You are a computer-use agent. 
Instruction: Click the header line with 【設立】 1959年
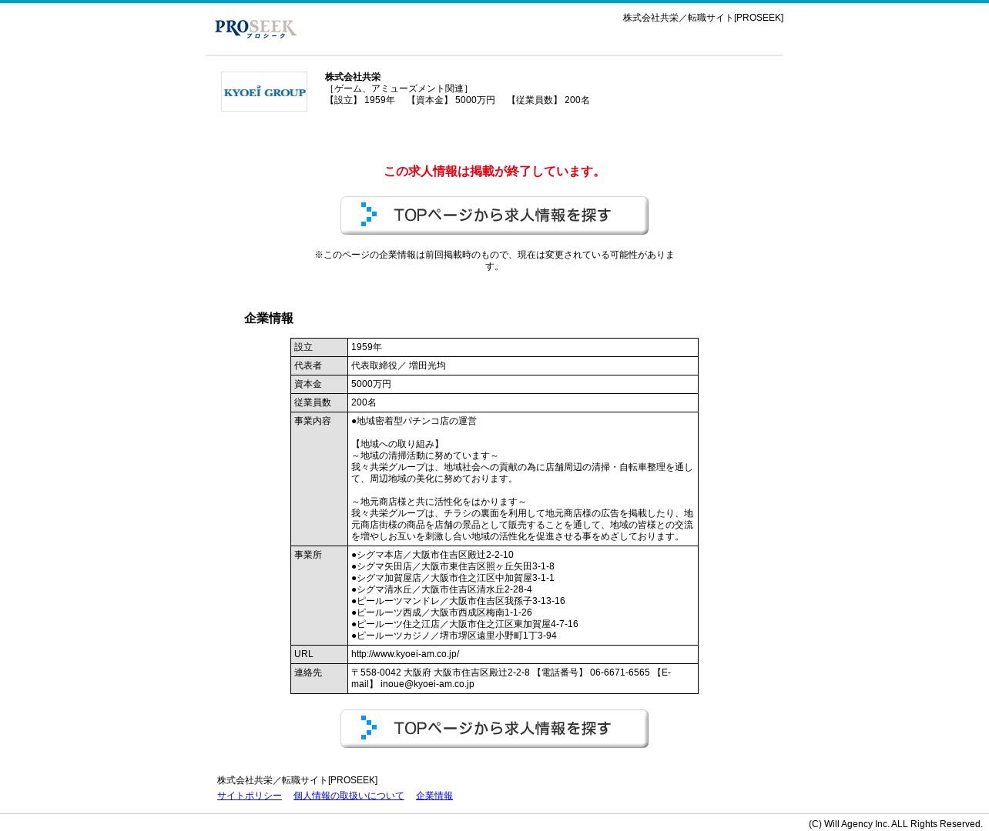[x=458, y=100]
